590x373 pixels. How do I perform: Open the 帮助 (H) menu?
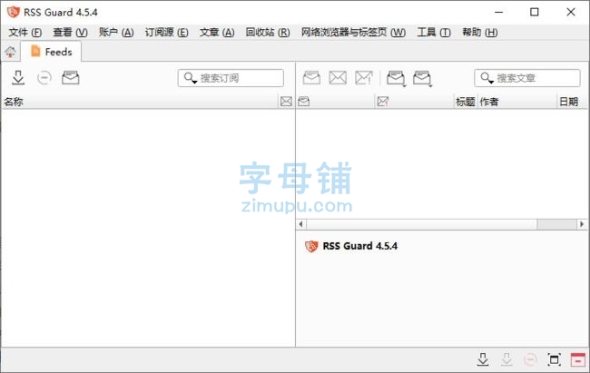point(480,33)
